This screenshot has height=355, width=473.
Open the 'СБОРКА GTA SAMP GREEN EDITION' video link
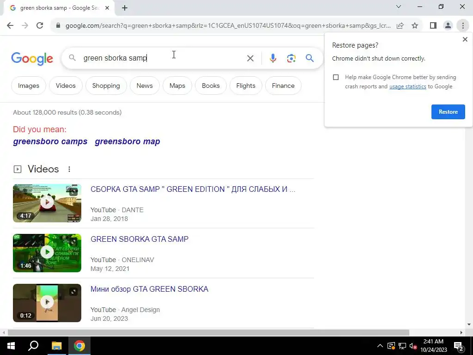pyautogui.click(x=193, y=189)
